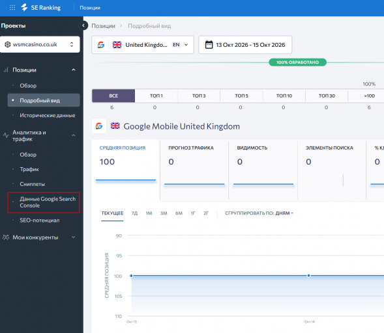Select the ТОП 1 filter tab

pyautogui.click(x=156, y=96)
